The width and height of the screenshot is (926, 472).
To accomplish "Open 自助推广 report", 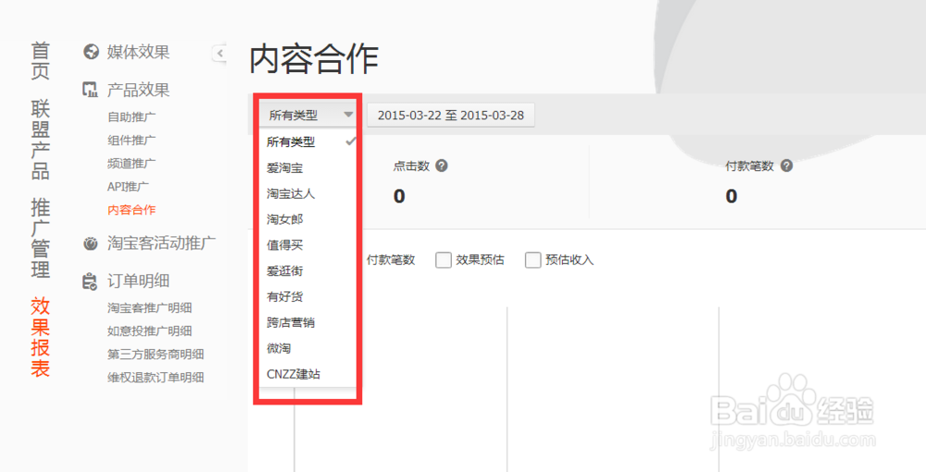I will (x=131, y=117).
